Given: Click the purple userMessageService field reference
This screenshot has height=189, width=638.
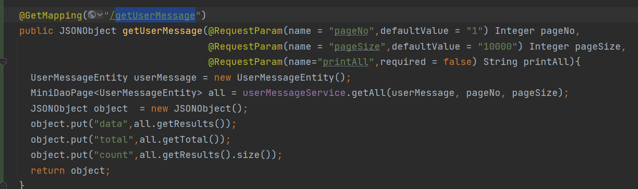Looking at the screenshot, I should coord(294,93).
